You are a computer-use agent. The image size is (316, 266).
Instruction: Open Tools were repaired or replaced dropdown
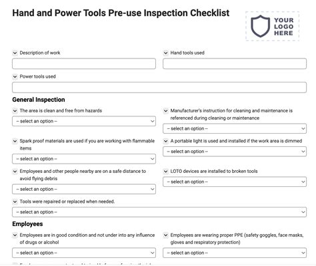[159, 212]
